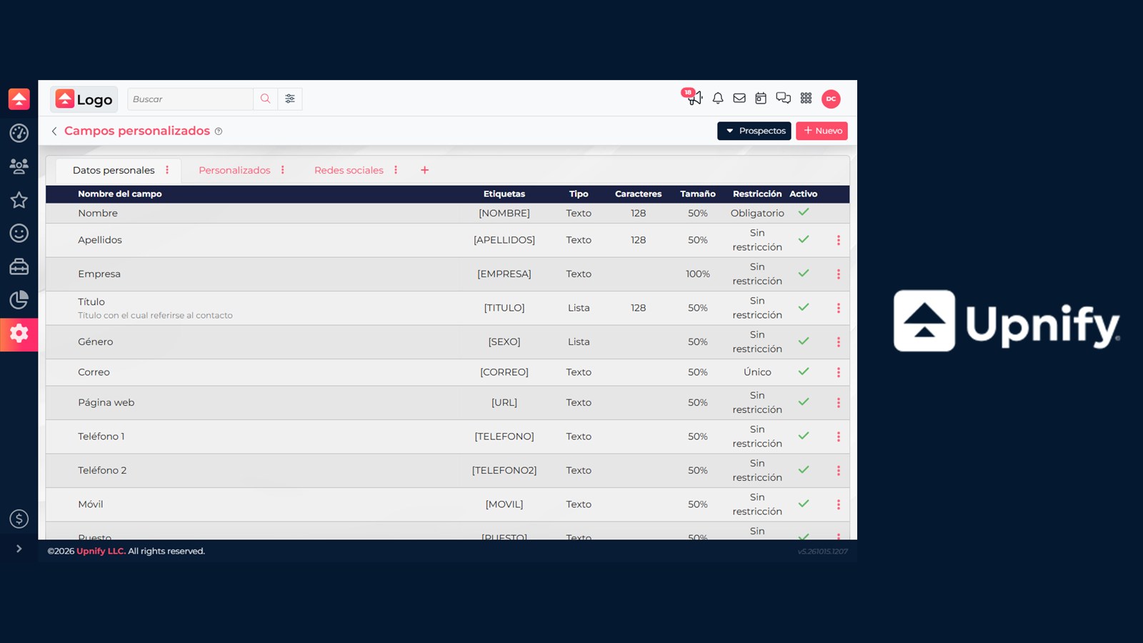
Task: Toggle active checkmark for Página web row
Action: (804, 402)
